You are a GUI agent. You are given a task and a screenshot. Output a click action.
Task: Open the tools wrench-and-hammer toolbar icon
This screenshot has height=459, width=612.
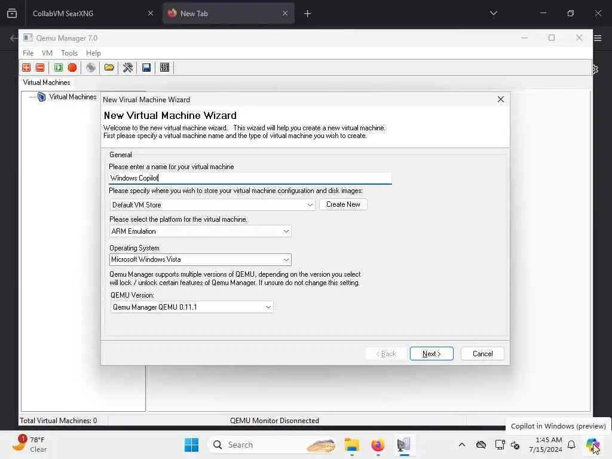128,68
